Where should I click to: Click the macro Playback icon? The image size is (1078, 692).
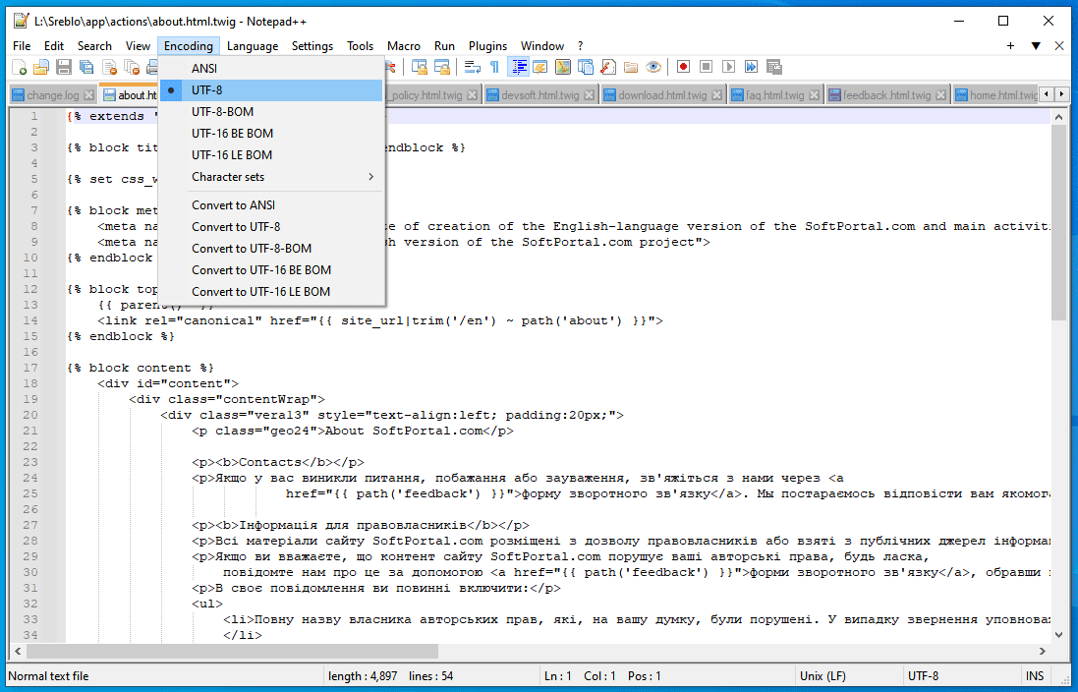[729, 67]
